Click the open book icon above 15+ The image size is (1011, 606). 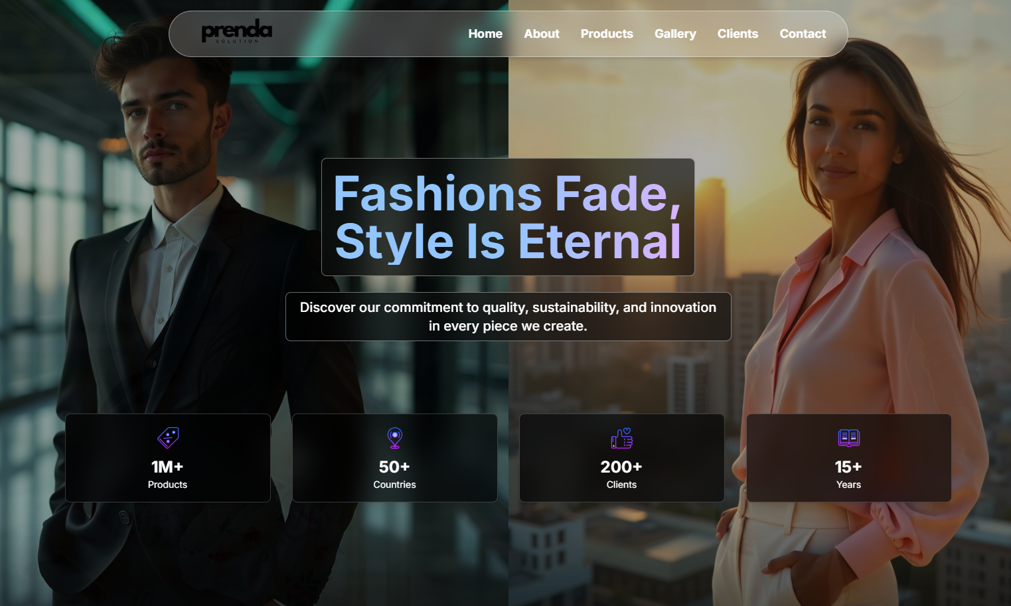848,437
